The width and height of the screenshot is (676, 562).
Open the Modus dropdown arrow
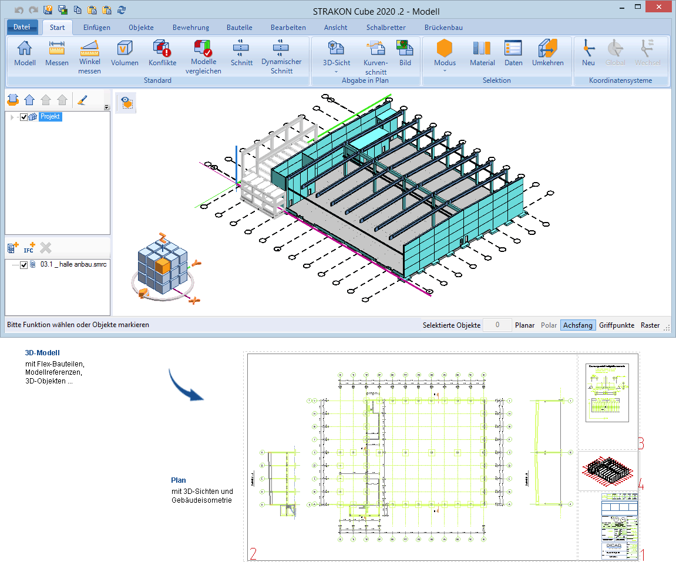(445, 70)
